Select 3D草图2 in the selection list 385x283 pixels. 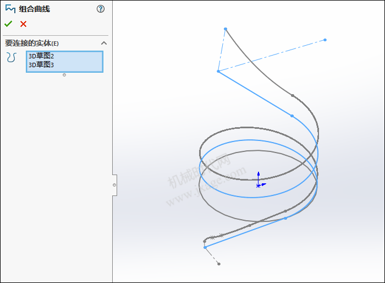point(41,56)
